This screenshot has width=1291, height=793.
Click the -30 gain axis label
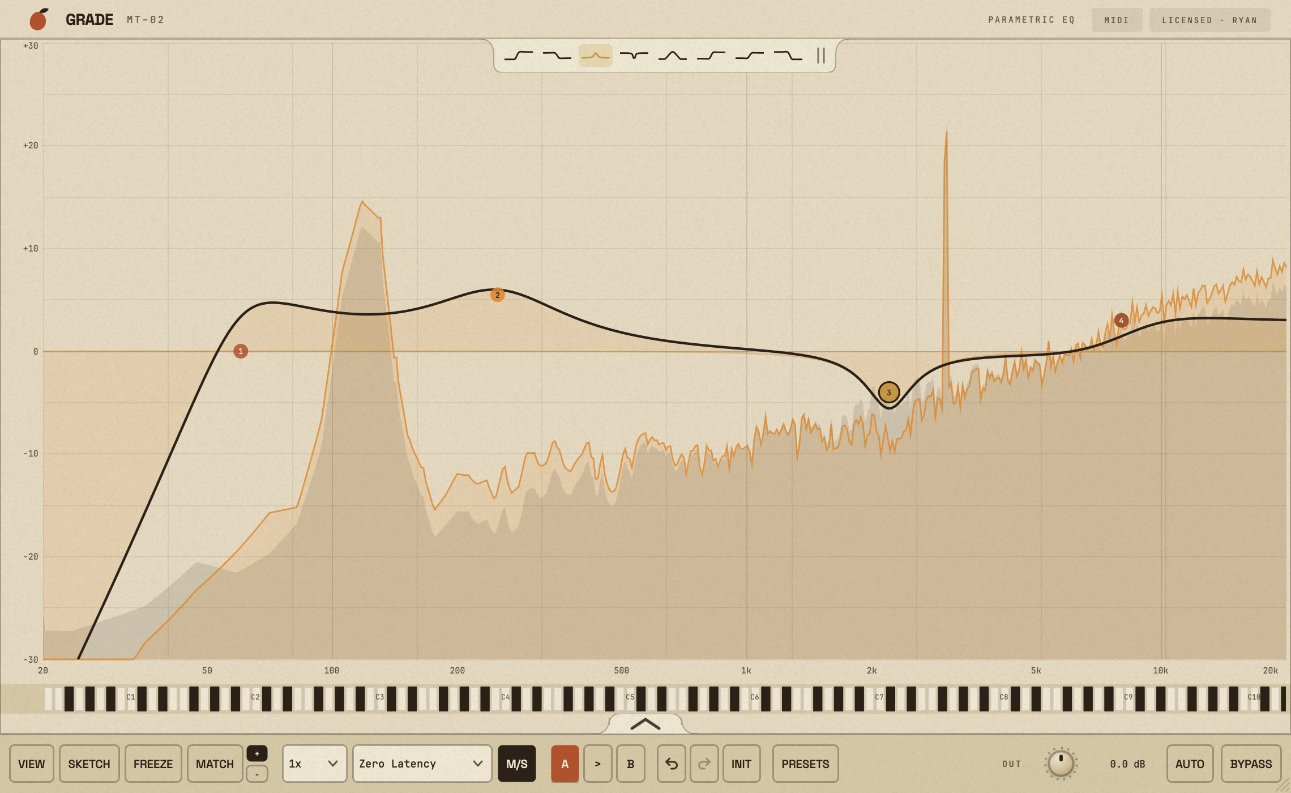tap(31, 660)
